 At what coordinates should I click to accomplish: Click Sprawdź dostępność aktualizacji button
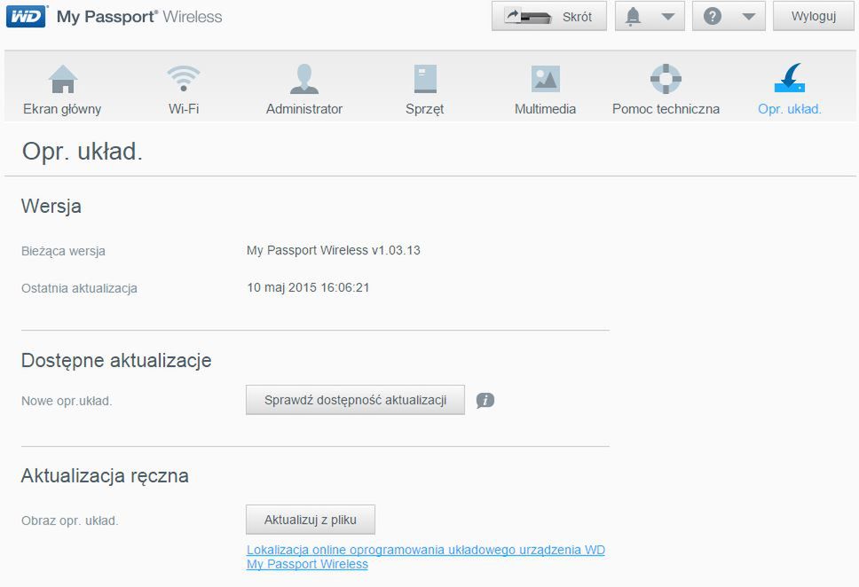point(355,400)
